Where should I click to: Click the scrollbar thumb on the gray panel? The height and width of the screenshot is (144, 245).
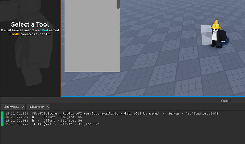point(118,4)
